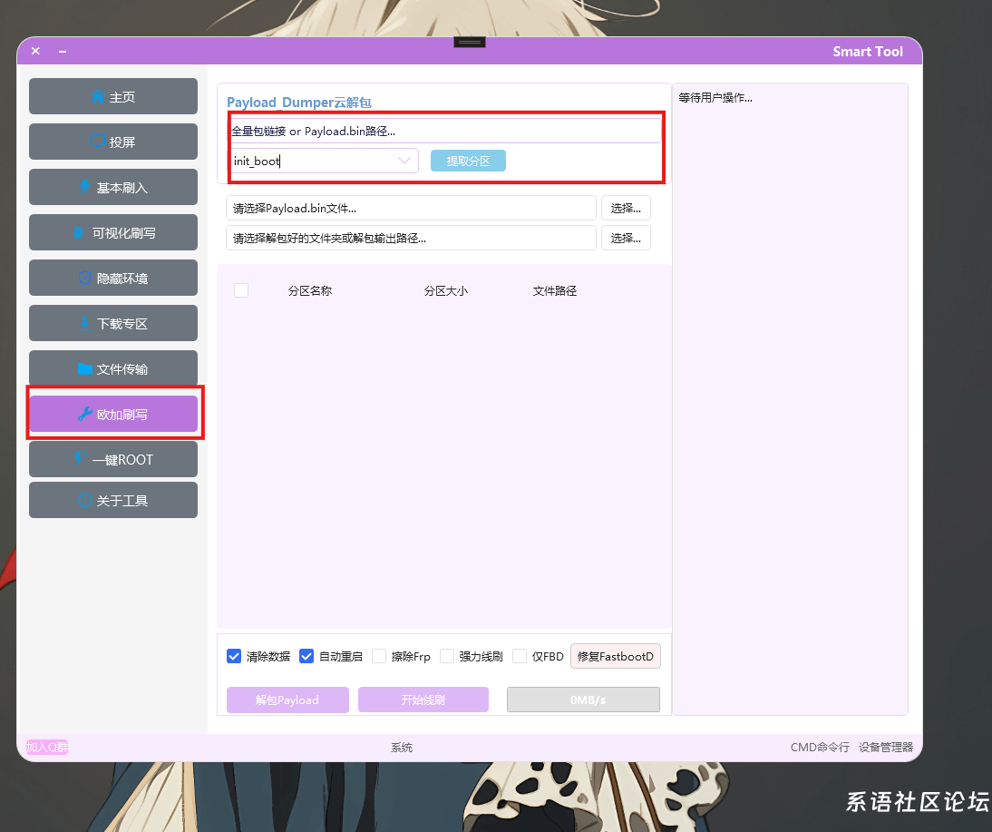This screenshot has height=832, width=992.
Task: Open the 一键ROOT sidebar page
Action: (113, 459)
